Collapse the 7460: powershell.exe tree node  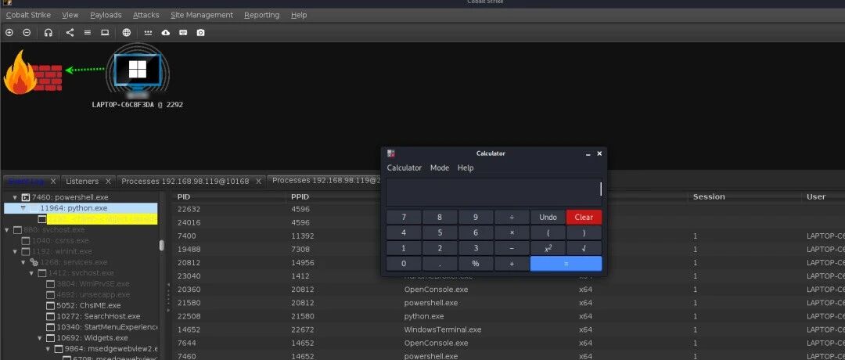pos(15,197)
